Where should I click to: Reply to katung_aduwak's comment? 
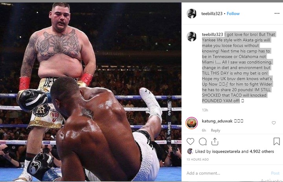pos(215,131)
